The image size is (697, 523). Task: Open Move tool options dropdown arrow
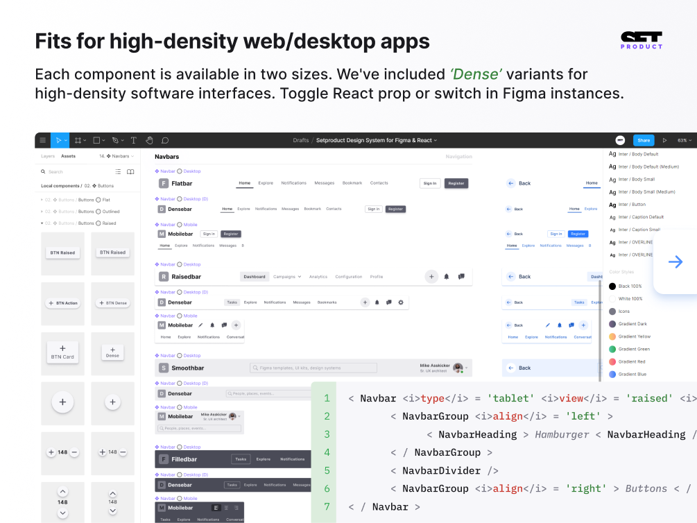pyautogui.click(x=66, y=141)
